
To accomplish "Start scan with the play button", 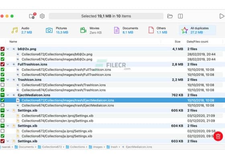I will (x=222, y=16).
